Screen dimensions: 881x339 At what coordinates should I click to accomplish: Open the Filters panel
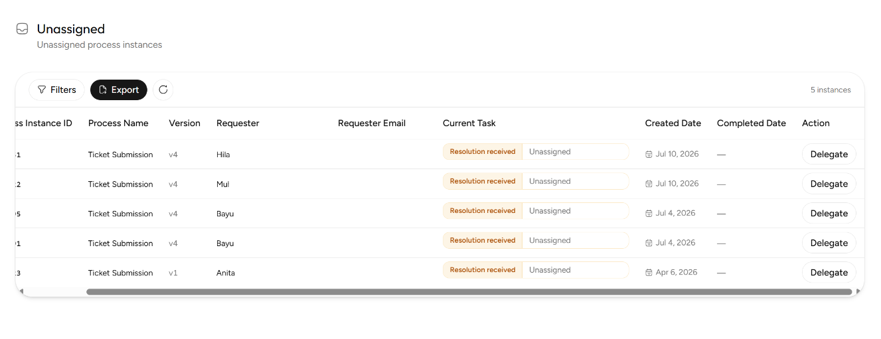coord(56,90)
